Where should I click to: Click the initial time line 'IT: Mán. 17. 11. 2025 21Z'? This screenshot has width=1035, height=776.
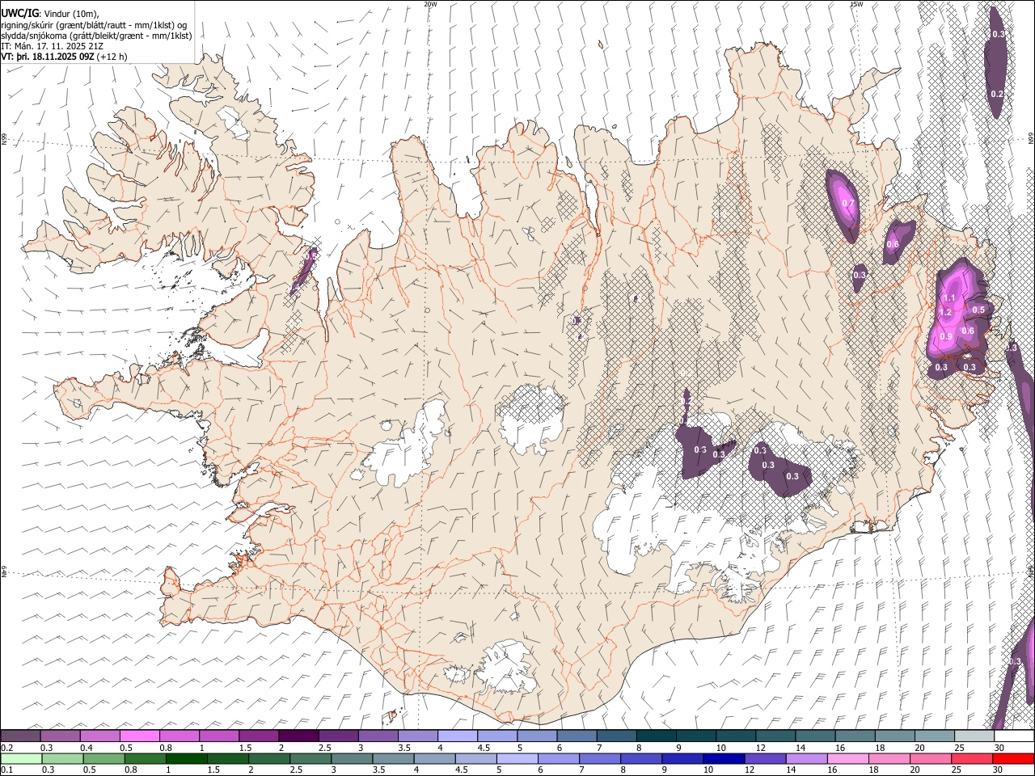pos(53,47)
